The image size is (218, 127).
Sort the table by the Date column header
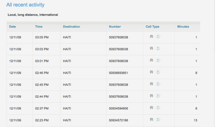click(x=13, y=27)
